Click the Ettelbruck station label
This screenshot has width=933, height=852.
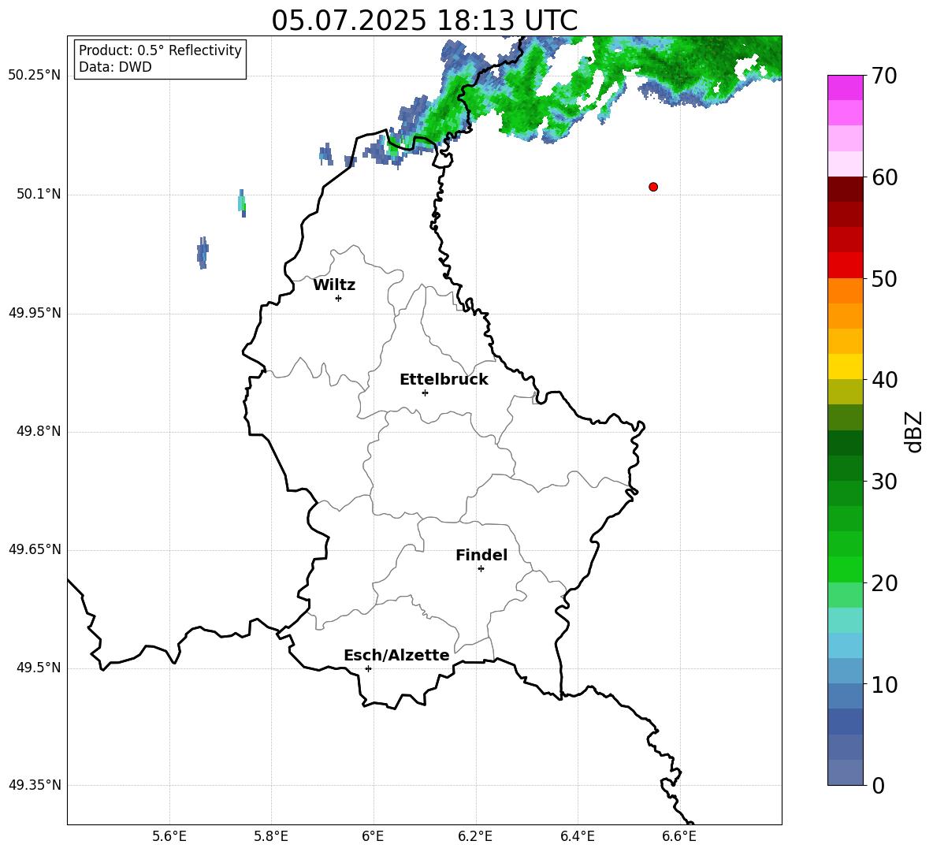click(444, 380)
